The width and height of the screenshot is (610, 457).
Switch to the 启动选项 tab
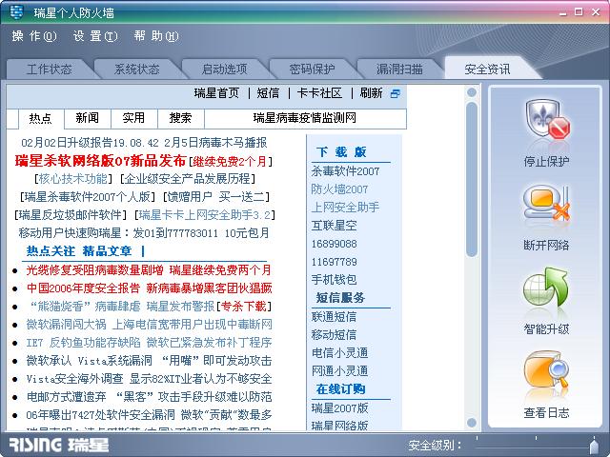click(x=225, y=70)
